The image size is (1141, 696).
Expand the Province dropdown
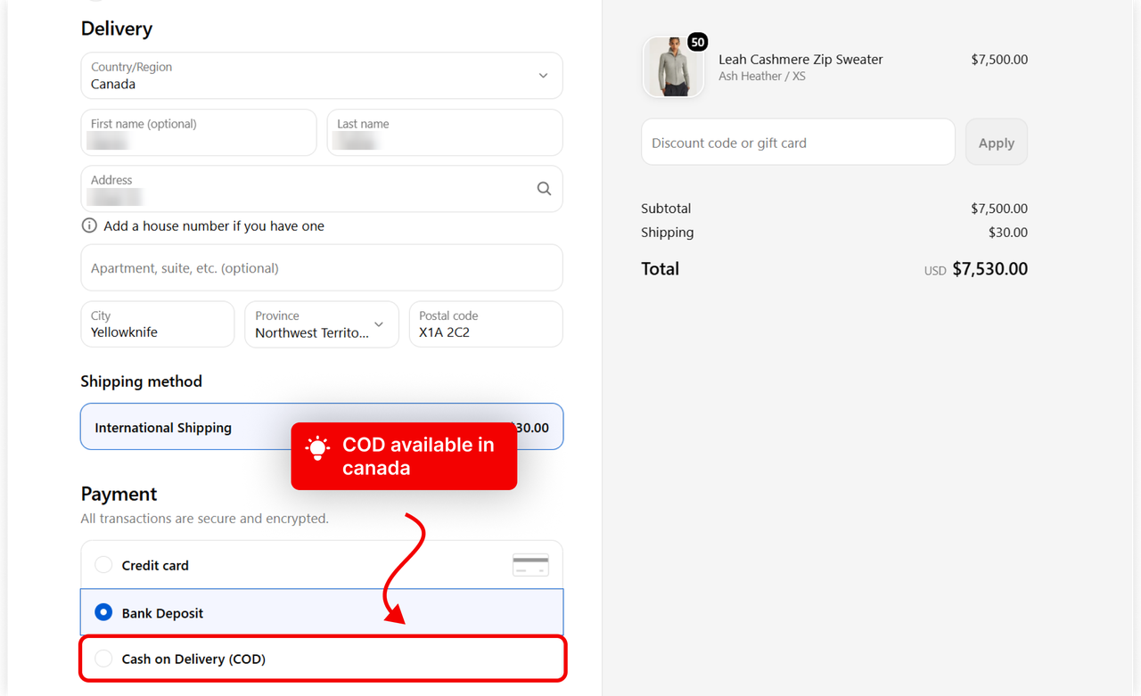(x=322, y=324)
